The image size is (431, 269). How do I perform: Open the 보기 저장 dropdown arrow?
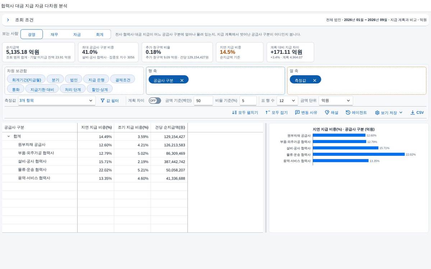pos(401,113)
